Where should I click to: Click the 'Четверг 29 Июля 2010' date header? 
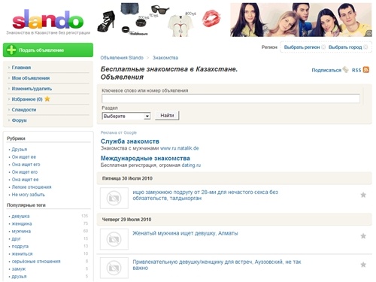[126, 220]
